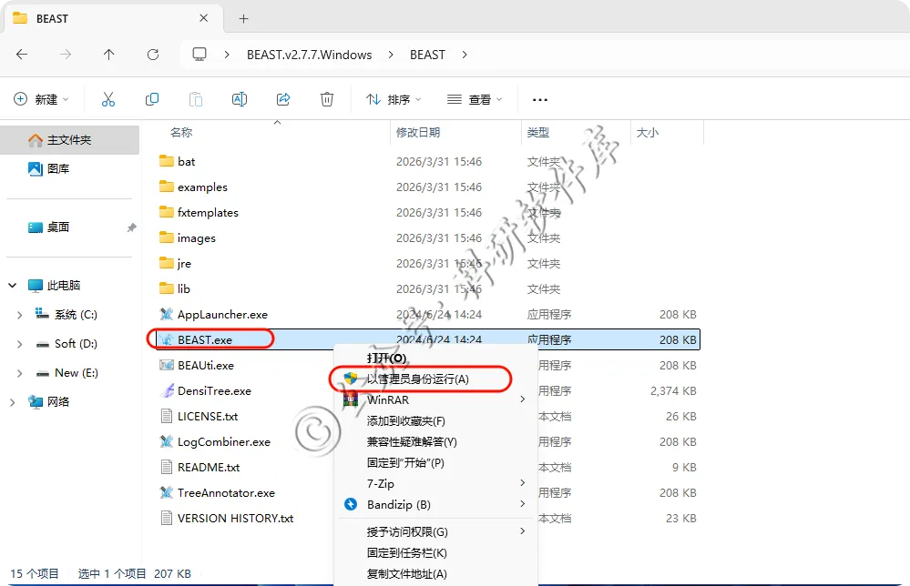Viewport: 910px width, 586px height.
Task: Open 7-Zip submenu in context menu
Action: [435, 483]
